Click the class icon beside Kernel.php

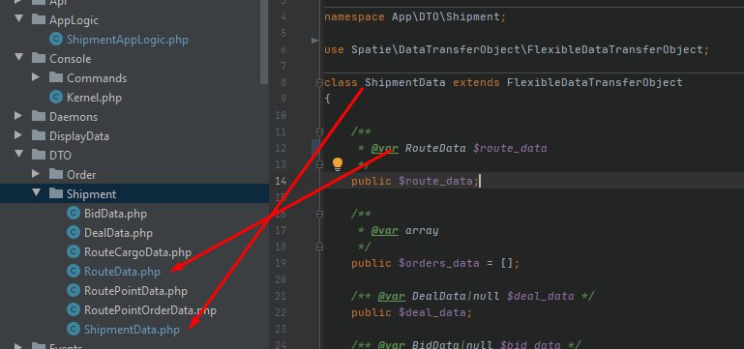coord(56,98)
